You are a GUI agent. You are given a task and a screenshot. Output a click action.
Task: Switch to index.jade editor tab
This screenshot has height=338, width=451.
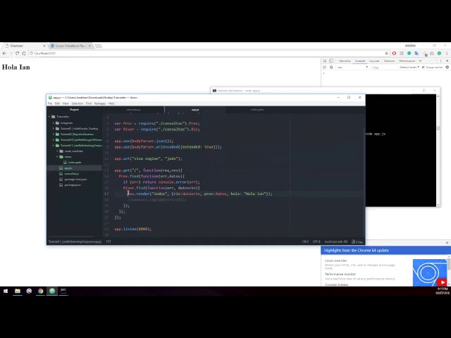(x=257, y=110)
